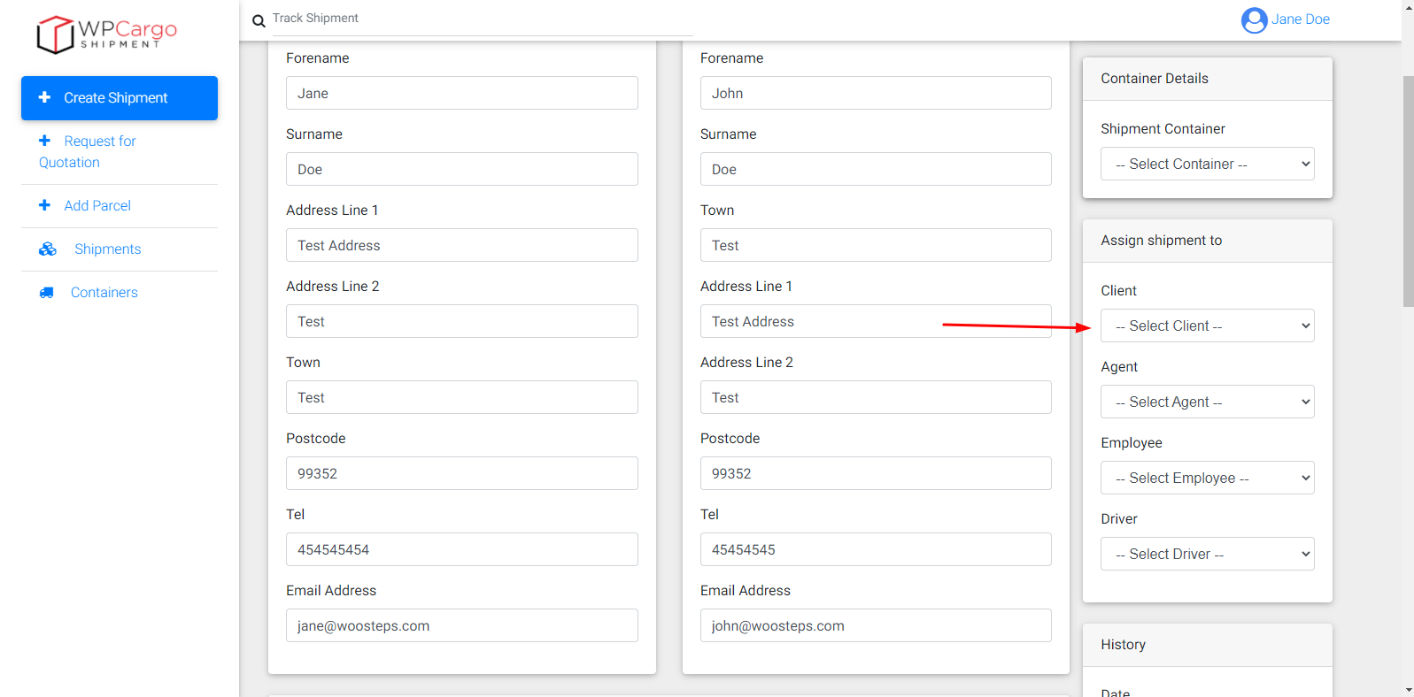The image size is (1414, 697).
Task: Click the shipper email field with jane@woosteps.com
Action: [x=461, y=625]
